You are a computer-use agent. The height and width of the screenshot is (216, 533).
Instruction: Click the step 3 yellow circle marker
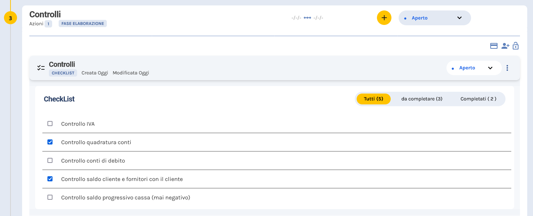11,18
